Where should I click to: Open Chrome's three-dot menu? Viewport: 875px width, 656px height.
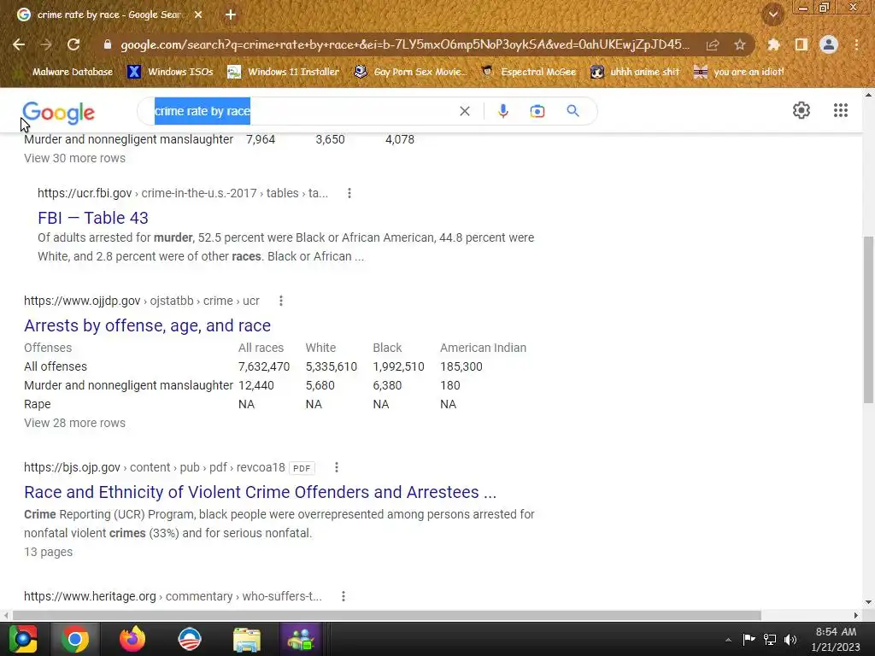pyautogui.click(x=856, y=44)
